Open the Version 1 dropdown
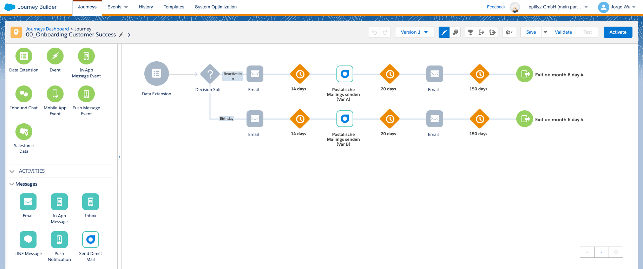Image resolution: width=643 pixels, height=269 pixels. tap(415, 32)
